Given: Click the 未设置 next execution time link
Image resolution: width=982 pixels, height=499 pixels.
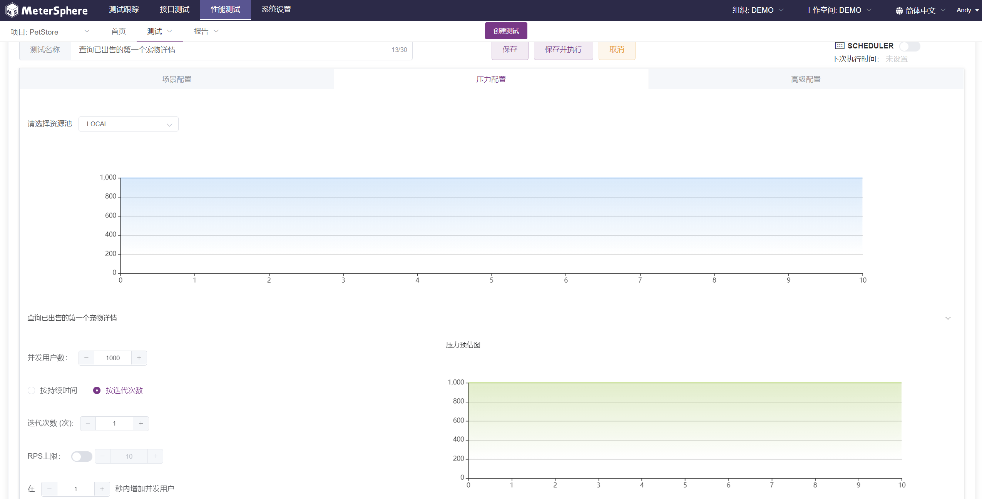Looking at the screenshot, I should pyautogui.click(x=897, y=59).
